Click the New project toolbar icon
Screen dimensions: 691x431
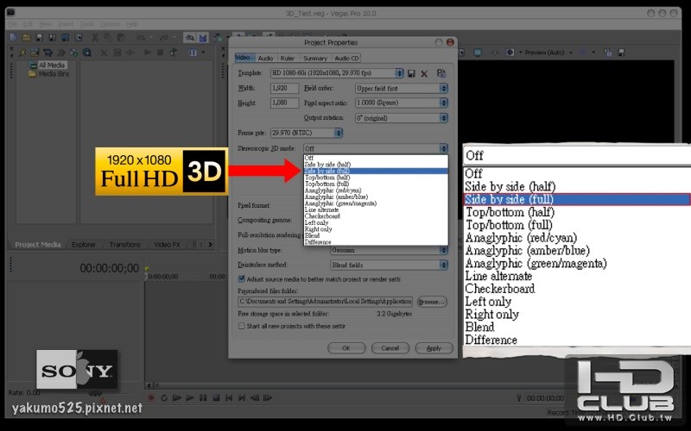point(13,38)
